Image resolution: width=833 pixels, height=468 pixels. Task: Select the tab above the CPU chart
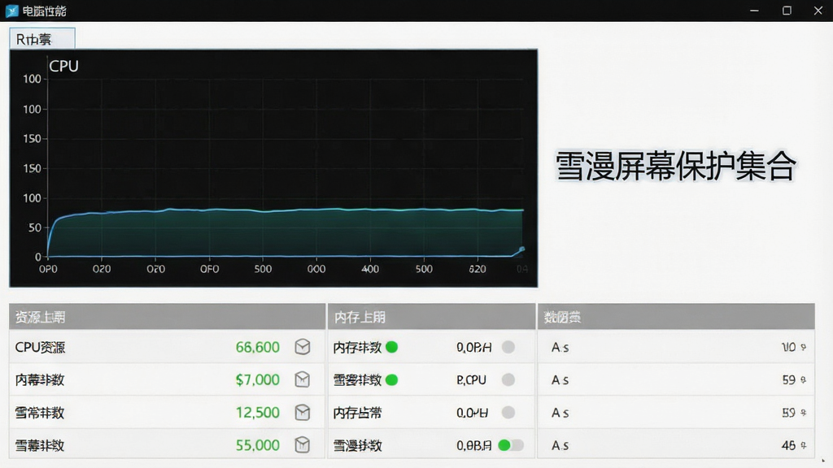click(x=42, y=39)
